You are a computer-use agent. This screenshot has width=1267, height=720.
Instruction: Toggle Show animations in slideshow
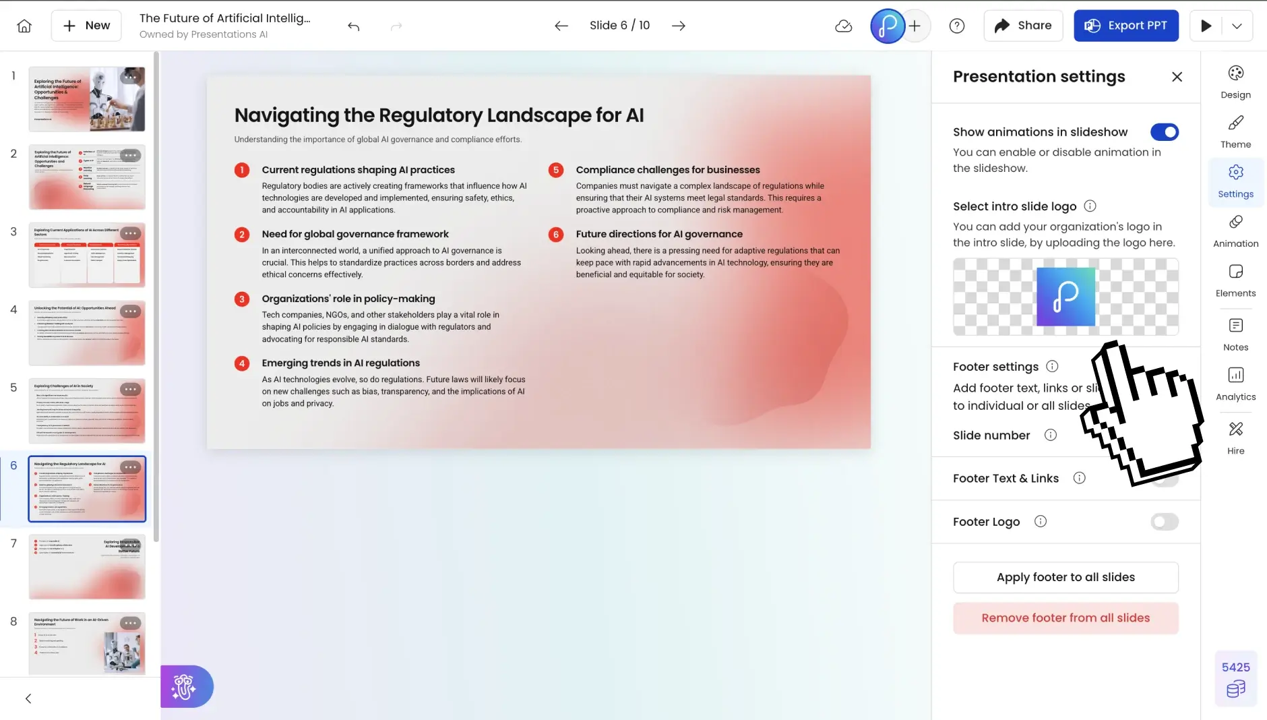tap(1164, 132)
